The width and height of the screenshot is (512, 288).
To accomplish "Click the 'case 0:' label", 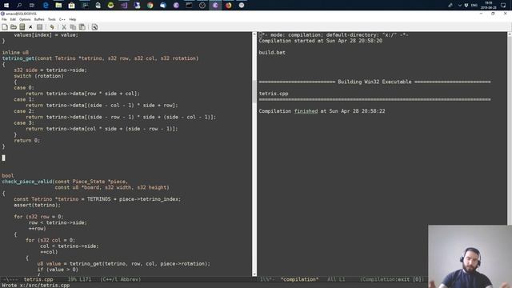I will click(24, 88).
